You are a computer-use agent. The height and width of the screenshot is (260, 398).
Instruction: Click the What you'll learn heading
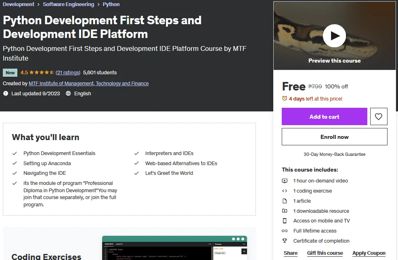[46, 137]
